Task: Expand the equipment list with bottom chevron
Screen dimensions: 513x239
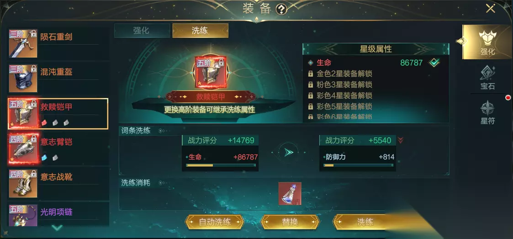Action: point(57,228)
